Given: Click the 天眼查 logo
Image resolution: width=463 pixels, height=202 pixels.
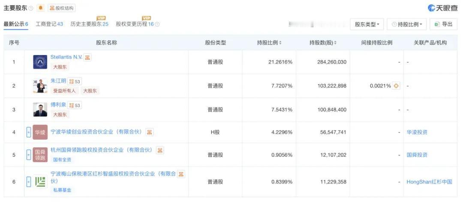Looking at the screenshot, I should pos(442,8).
